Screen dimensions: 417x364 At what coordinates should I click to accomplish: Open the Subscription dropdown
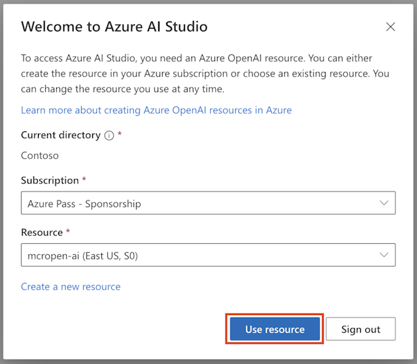(x=208, y=203)
